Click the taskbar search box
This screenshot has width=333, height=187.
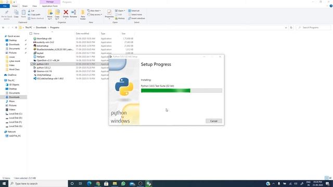point(38,183)
